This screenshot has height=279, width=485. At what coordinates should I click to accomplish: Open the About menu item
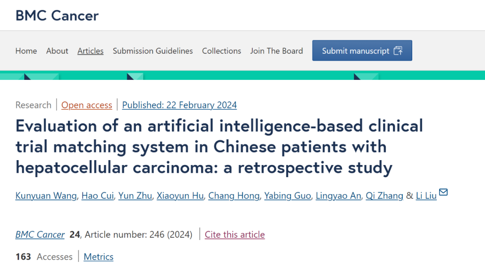(57, 51)
